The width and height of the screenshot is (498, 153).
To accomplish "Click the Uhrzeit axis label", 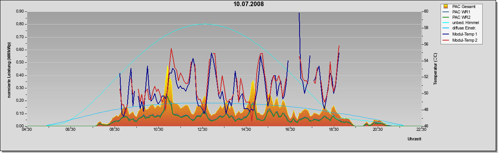I will point(414,139).
